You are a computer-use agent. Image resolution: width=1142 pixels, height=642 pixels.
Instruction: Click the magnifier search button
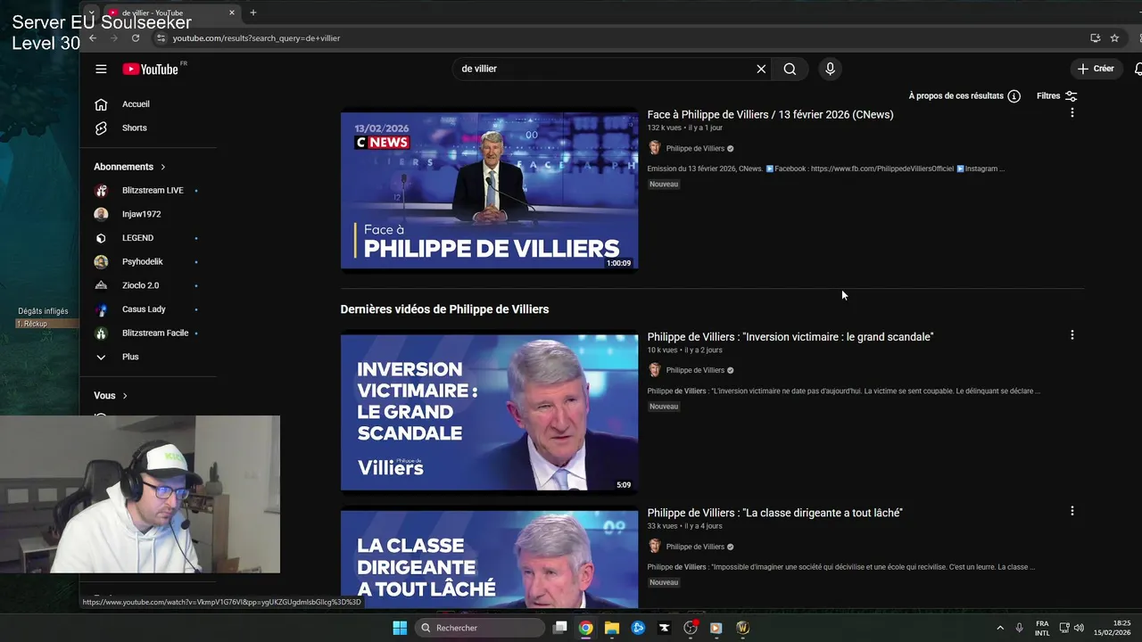click(x=790, y=69)
